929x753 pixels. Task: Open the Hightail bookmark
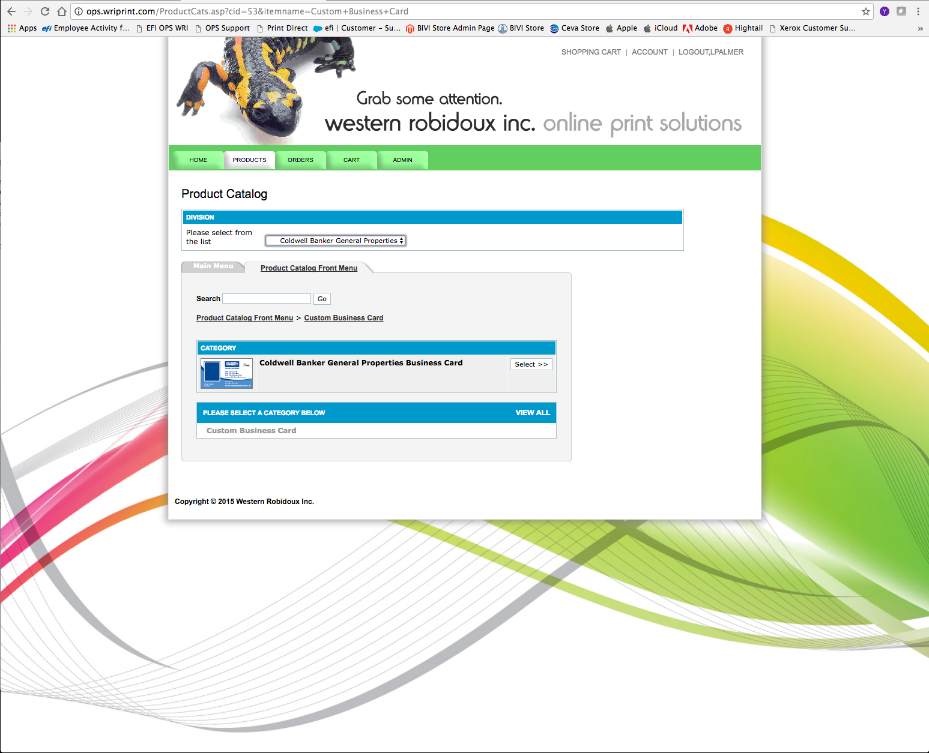[743, 28]
